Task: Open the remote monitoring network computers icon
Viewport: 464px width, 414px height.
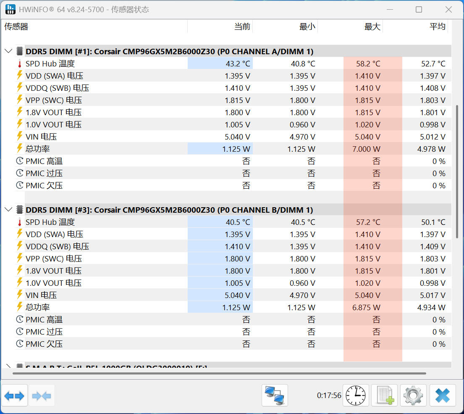Action: coord(275,396)
